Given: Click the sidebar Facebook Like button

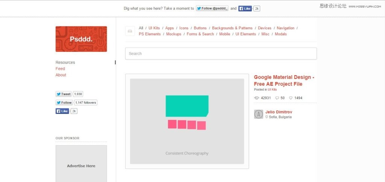Looking at the screenshot, I should [x=62, y=111].
